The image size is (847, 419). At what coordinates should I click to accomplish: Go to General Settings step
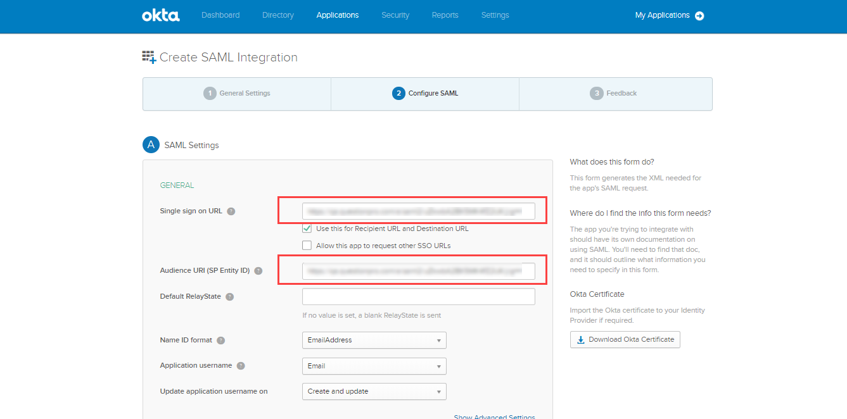(x=237, y=94)
